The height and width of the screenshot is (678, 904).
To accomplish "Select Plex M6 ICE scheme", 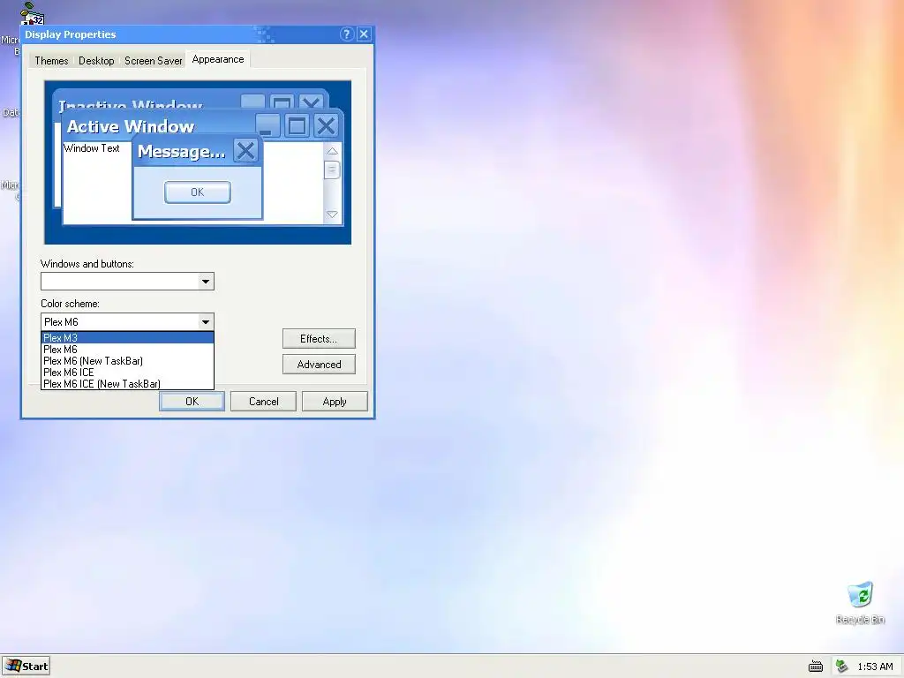I will click(127, 373).
